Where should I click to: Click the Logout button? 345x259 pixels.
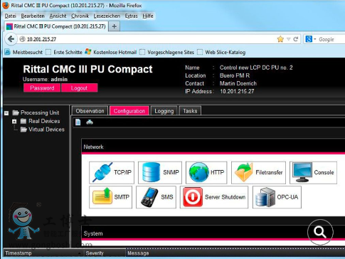click(x=79, y=88)
